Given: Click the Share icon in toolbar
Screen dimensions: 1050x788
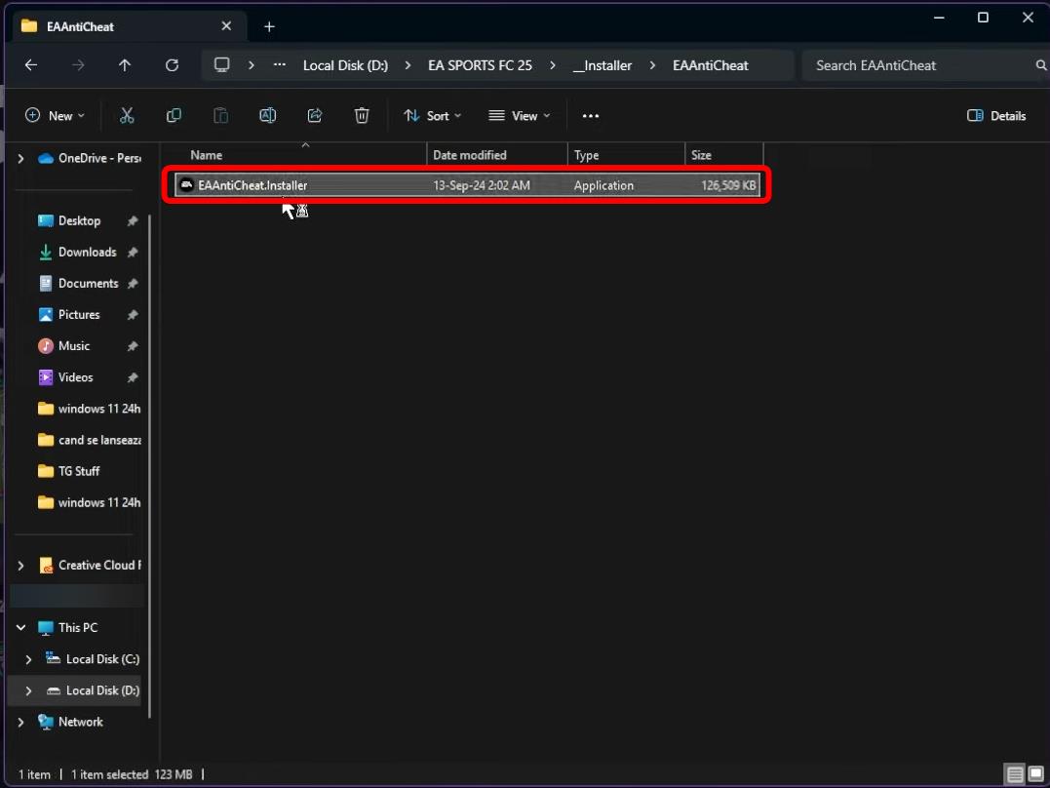Looking at the screenshot, I should tap(315, 116).
